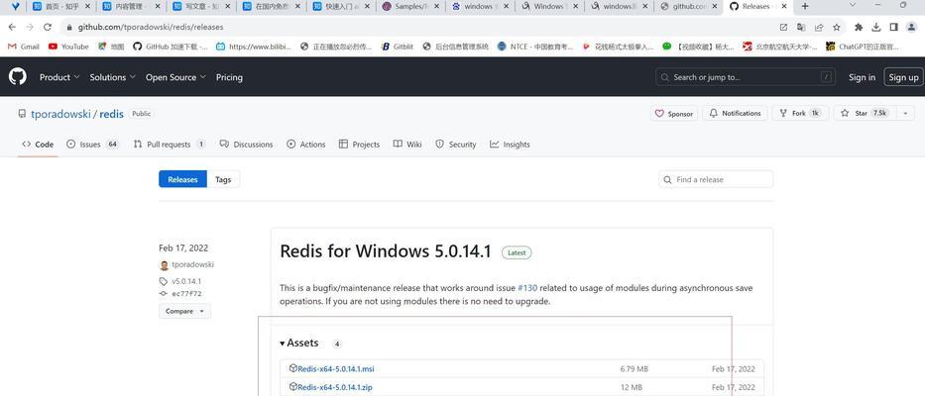Open the Actions tab
Image resolution: width=925 pixels, height=396 pixels.
pyautogui.click(x=306, y=145)
